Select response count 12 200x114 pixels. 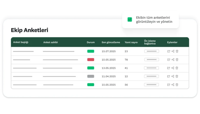click(x=126, y=76)
